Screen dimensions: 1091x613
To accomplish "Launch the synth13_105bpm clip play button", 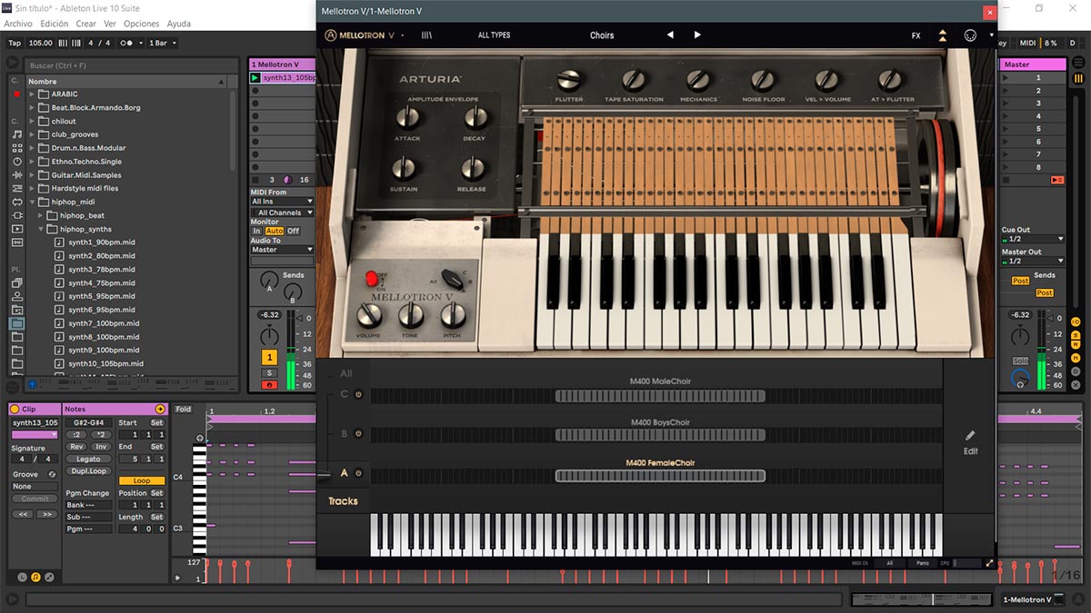I will point(255,78).
